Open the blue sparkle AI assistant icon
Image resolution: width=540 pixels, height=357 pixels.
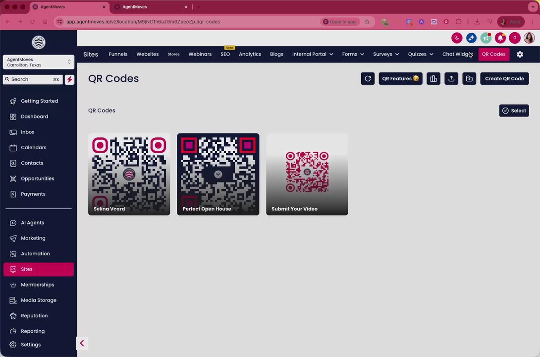tap(471, 38)
